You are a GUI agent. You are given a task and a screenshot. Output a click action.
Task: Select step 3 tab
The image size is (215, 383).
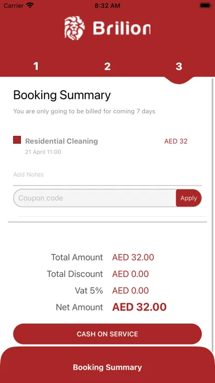179,66
